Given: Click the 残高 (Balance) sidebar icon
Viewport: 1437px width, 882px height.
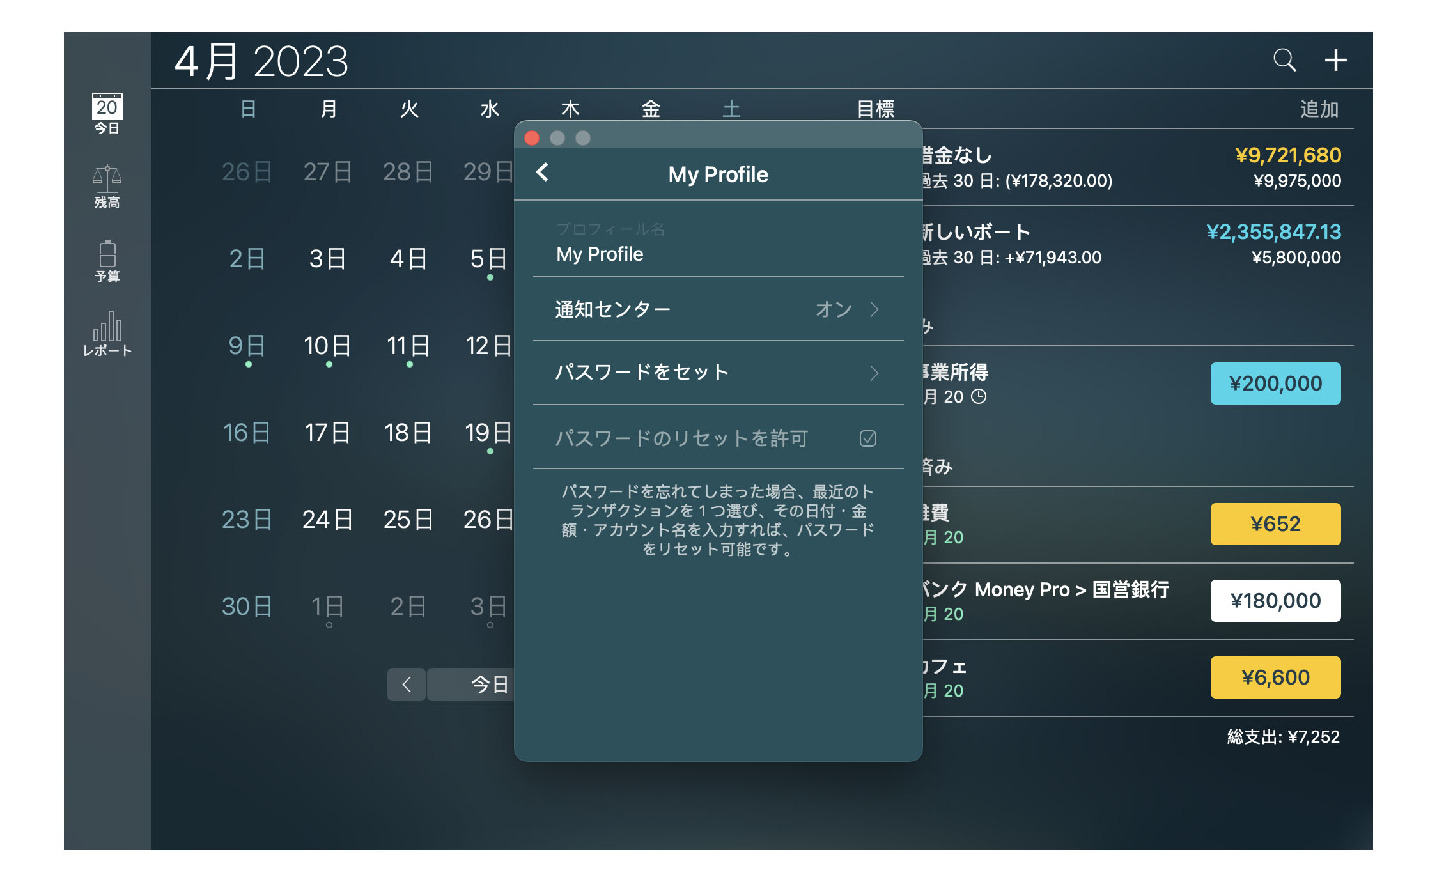Looking at the screenshot, I should click(x=105, y=187).
